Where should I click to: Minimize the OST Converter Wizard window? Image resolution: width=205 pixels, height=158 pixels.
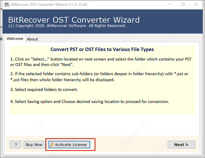pyautogui.click(x=170, y=4)
